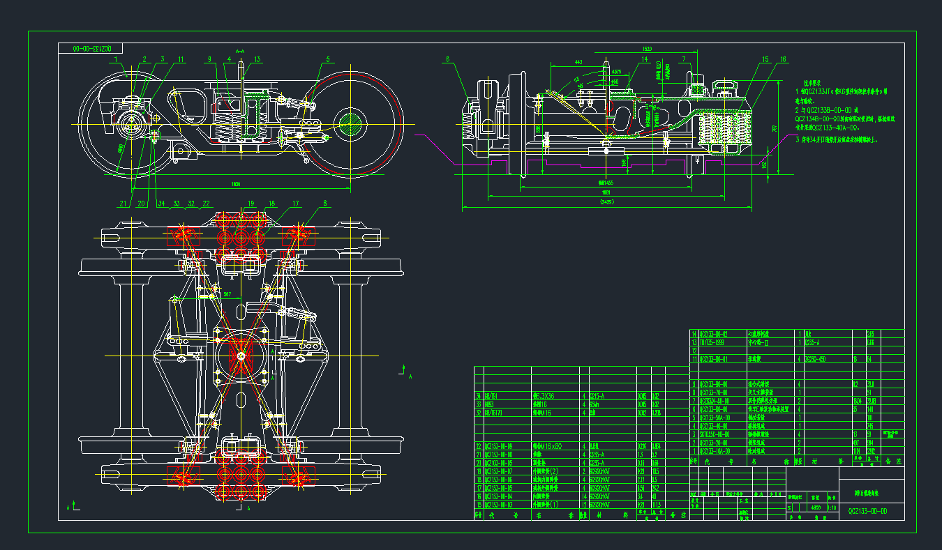Select parts list entry TB/T35-1999 for item 13

point(712,342)
